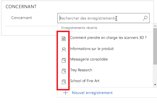Click the headset person icon beside 'Informations sur le produit'
The width and height of the screenshot is (157, 110).
pos(64,49)
